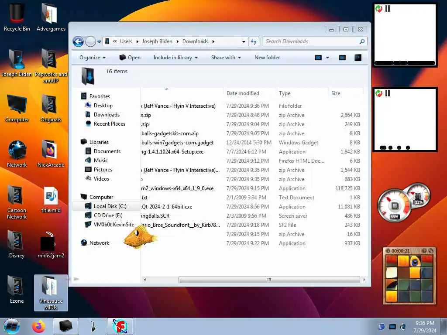Open the address bar history dropdown
Image resolution: width=447 pixels, height=335 pixels.
[244, 41]
